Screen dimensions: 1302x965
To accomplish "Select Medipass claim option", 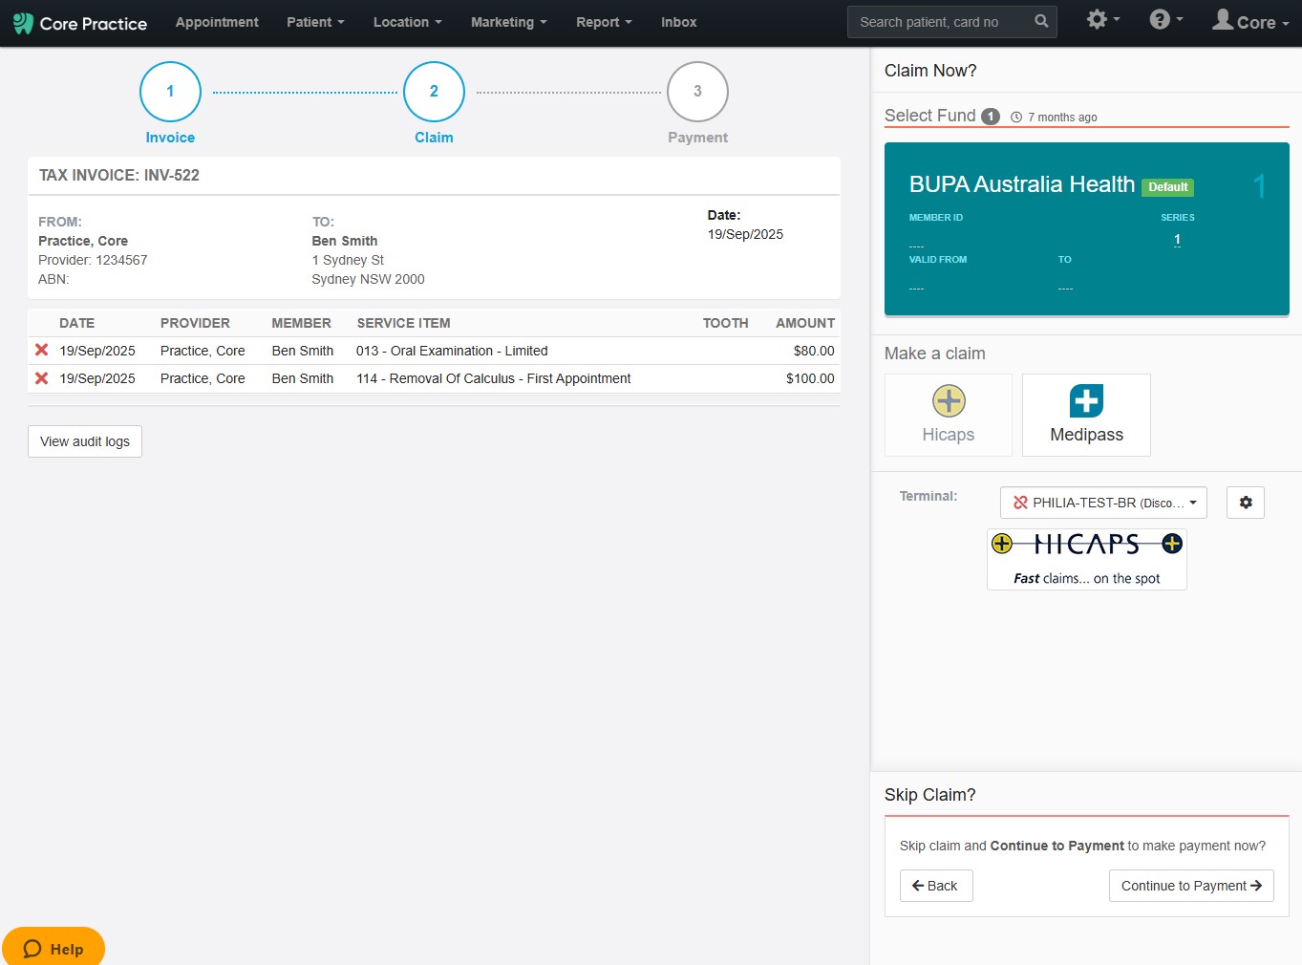I will (1086, 415).
